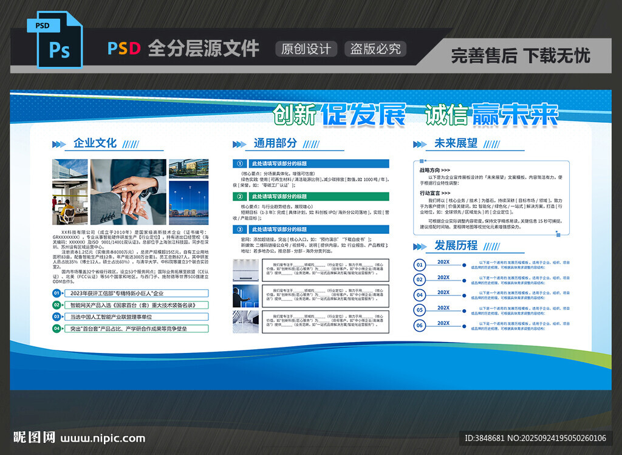The height and width of the screenshot is (455, 622).
Task: Click the 战略方向 >>> subheading
Action: tap(435, 170)
